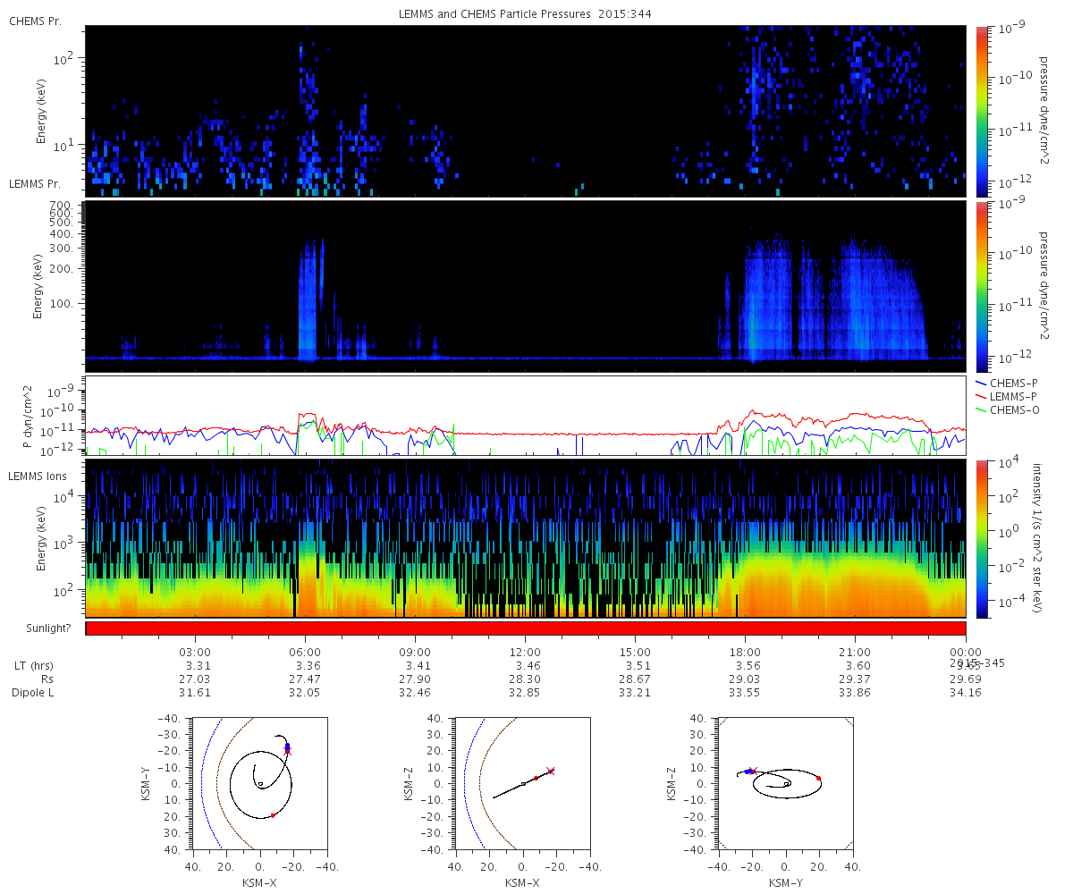The width and height of the screenshot is (1073, 894).
Task: Click the red dot marker in KSM-Y/KSM-Z orbit plot
Action: (819, 779)
